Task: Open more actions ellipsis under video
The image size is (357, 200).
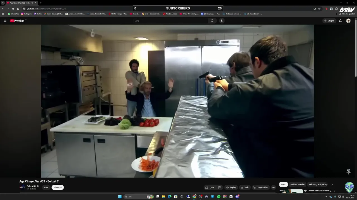Action: pos(273,187)
